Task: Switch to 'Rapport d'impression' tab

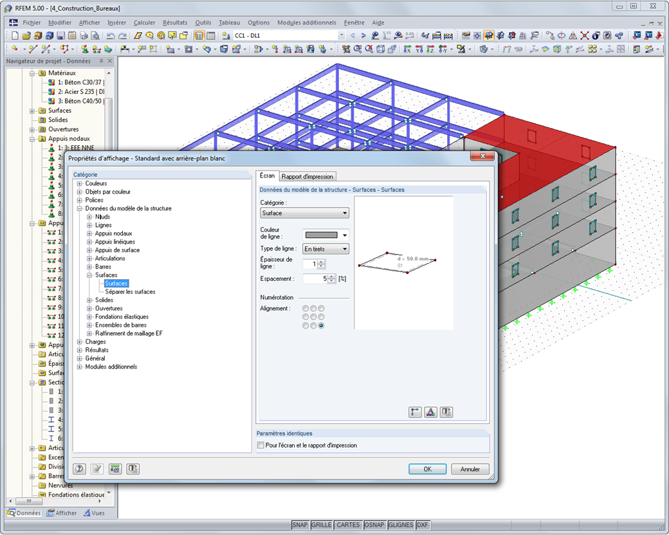Action: coord(307,176)
